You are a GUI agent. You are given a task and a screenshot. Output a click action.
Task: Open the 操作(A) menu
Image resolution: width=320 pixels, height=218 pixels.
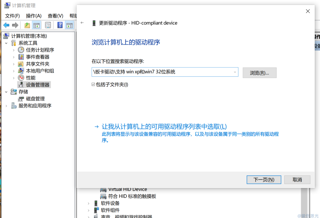(x=34, y=16)
